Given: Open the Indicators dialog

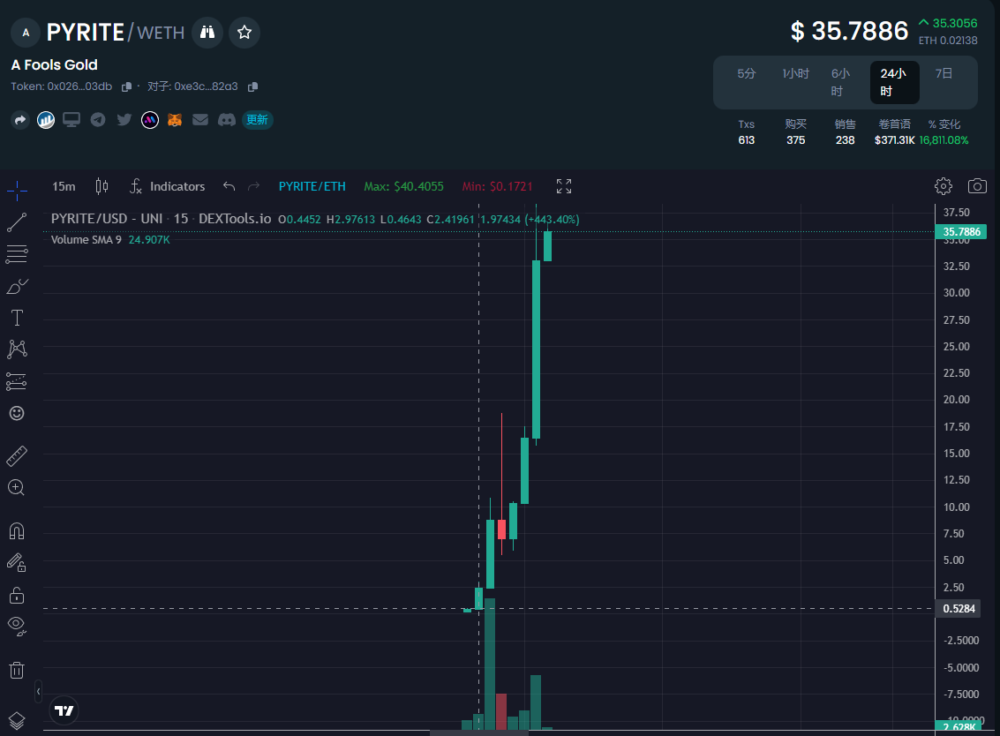Looking at the screenshot, I should (x=167, y=186).
